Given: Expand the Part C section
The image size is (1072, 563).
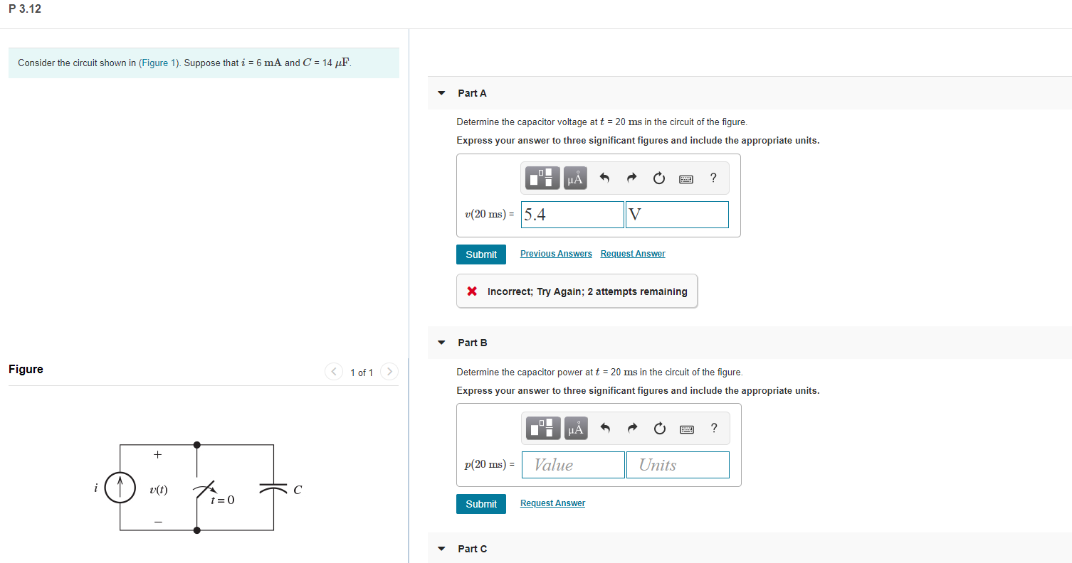Looking at the screenshot, I should pyautogui.click(x=441, y=549).
